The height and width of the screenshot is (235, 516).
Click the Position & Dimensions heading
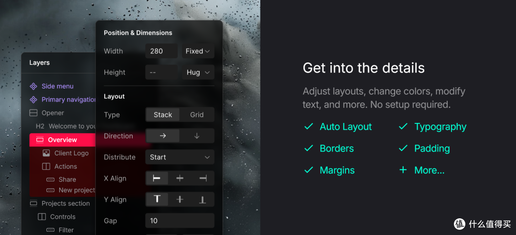point(138,33)
